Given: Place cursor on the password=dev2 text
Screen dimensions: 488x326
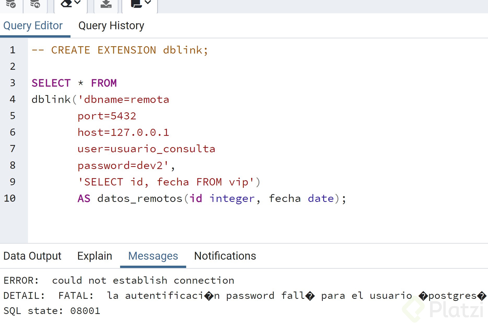Looking at the screenshot, I should tap(123, 165).
